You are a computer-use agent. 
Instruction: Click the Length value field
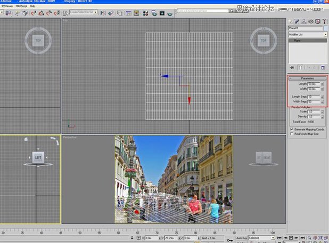click(x=314, y=84)
